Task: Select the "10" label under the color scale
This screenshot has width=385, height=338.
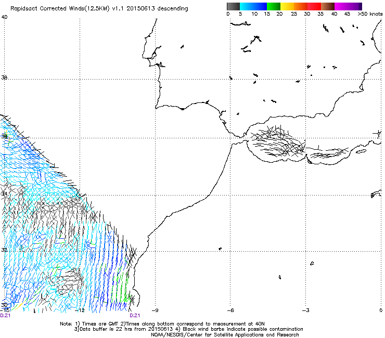Action: pos(254,14)
